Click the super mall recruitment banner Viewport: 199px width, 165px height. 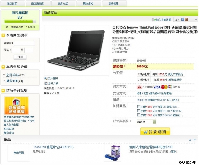[x=16, y=106]
